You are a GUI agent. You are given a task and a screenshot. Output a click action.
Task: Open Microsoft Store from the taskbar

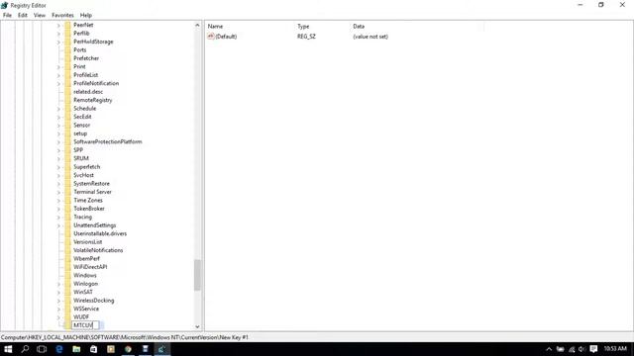point(93,349)
